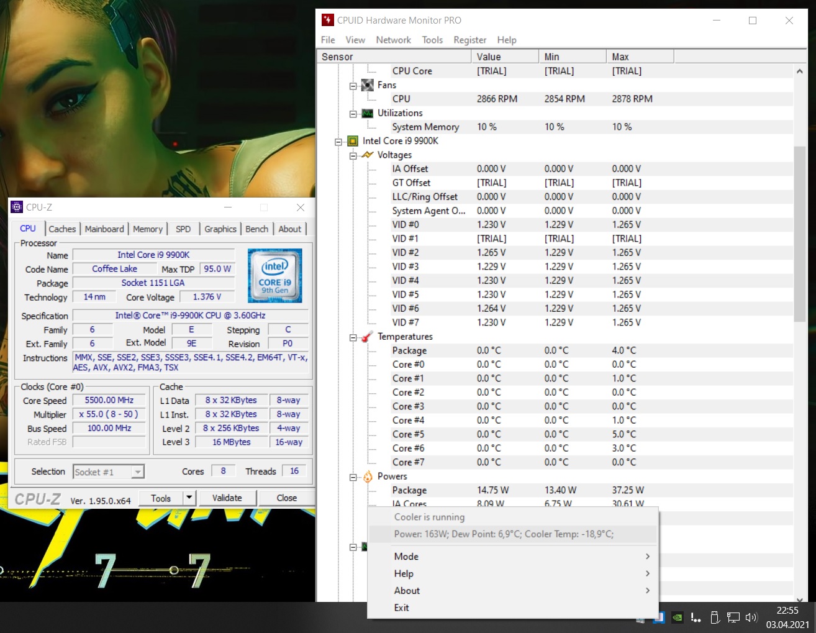Click the Temperatures thermometer icon

(x=368, y=337)
